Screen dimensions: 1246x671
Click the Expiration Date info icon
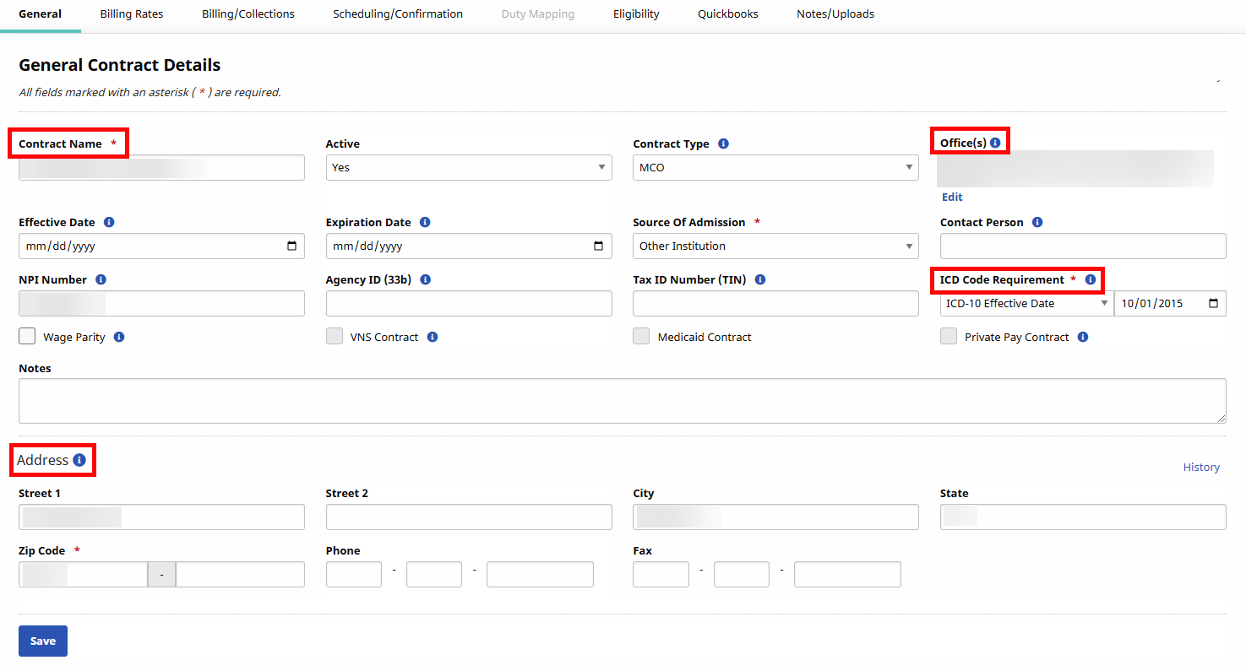click(425, 222)
